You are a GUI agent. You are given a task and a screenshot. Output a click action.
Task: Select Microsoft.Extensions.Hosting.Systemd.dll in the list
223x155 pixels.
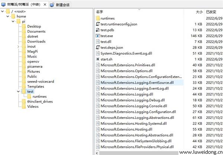pyautogui.click(x=133, y=123)
